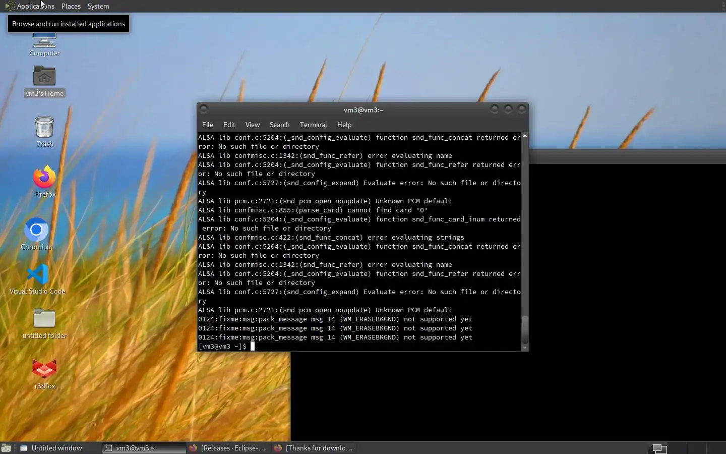Switch to Releases · Eclipse taskbar window
Image resolution: width=726 pixels, height=454 pixels.
[228, 448]
